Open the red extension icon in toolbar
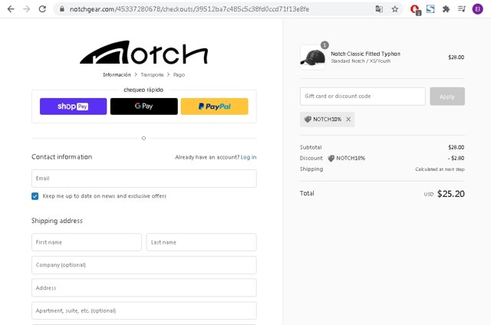This screenshot has width=491, height=325. 416,10
